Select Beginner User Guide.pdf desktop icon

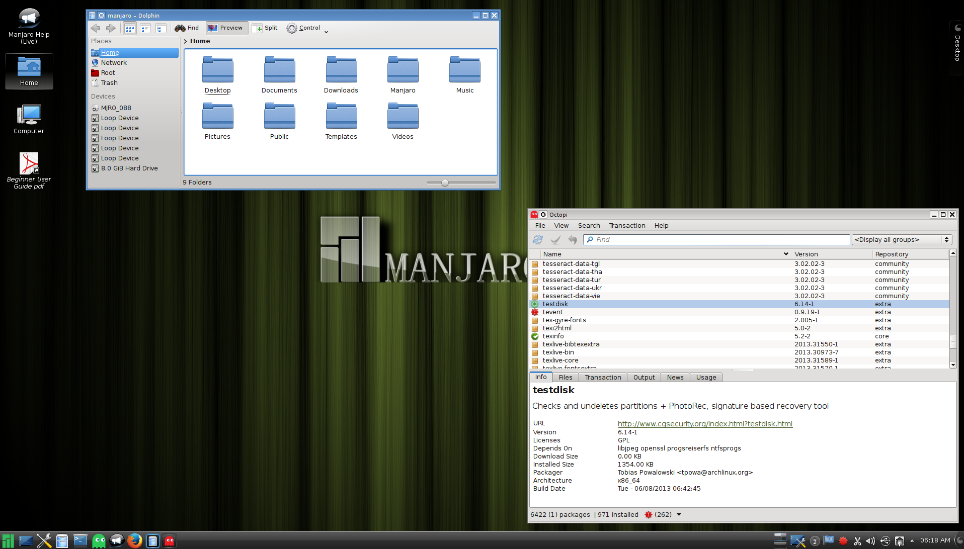coord(29,171)
